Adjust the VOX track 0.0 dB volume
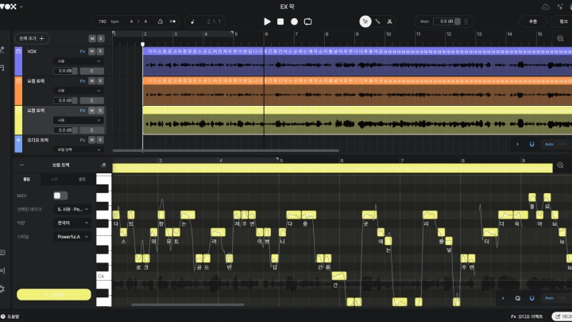Screen dimensions: 572x322 pos(65,71)
